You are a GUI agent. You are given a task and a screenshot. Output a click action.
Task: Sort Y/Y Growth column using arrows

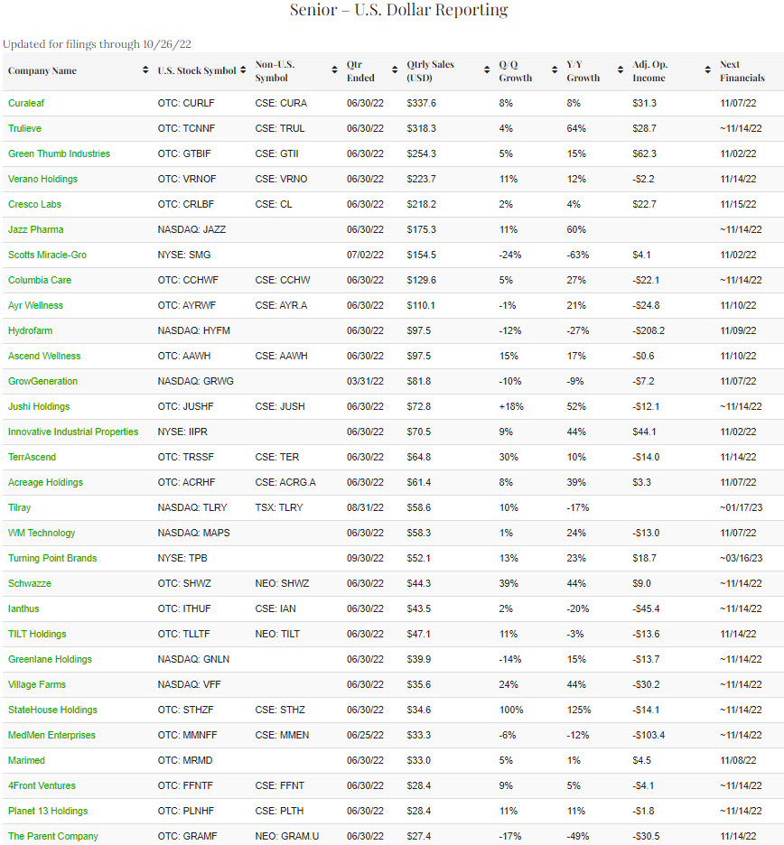click(x=621, y=70)
